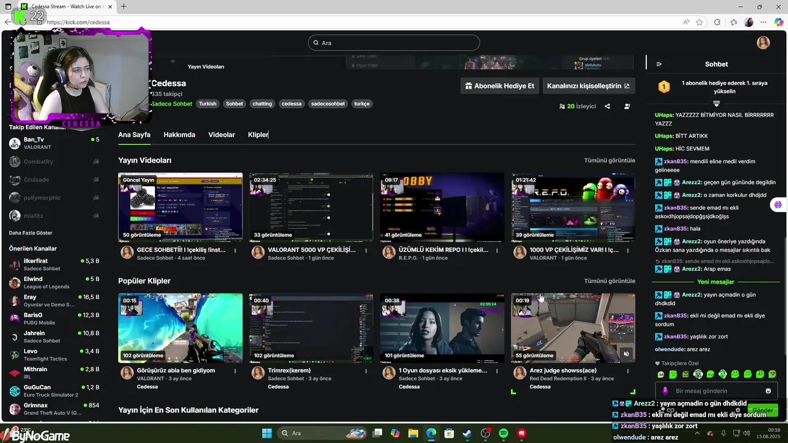This screenshot has width=788, height=443.
Task: Click the Turkish tag chip
Action: [207, 104]
